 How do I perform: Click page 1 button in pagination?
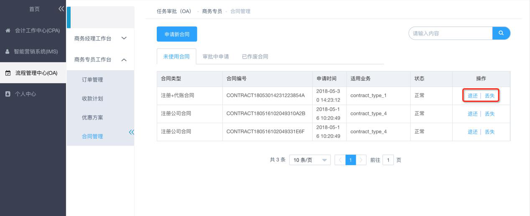351,160
